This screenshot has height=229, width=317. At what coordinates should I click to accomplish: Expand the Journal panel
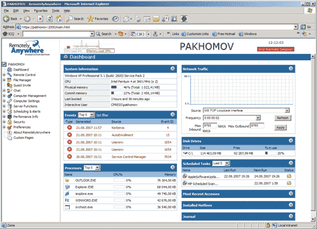click(291, 216)
